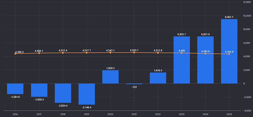253x117 pixels.
Task: Click the 2025 x-axis year label
Action: coord(229,114)
